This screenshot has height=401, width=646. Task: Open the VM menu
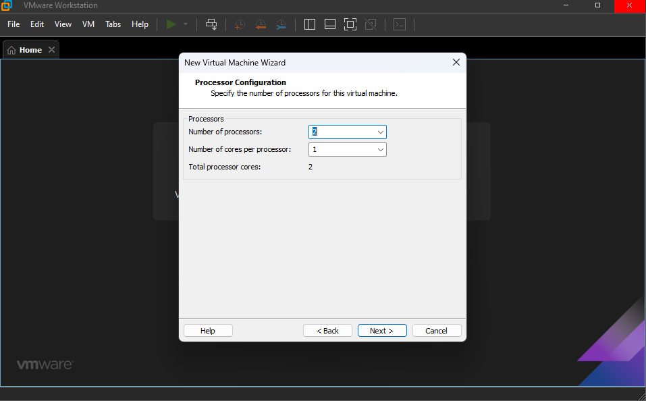[x=88, y=24]
